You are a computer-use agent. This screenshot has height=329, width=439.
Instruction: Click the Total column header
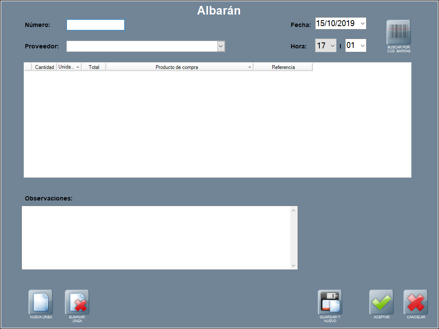click(x=93, y=67)
